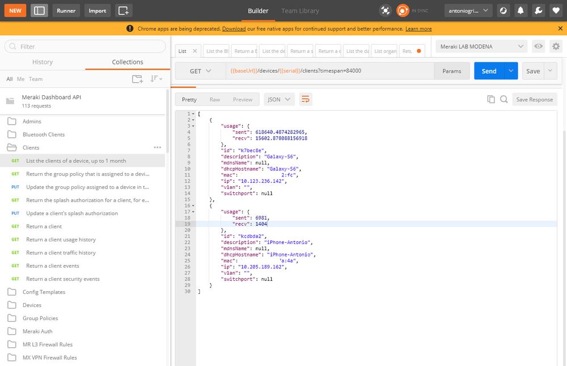Save the request
This screenshot has width=567, height=366.
[x=533, y=71]
